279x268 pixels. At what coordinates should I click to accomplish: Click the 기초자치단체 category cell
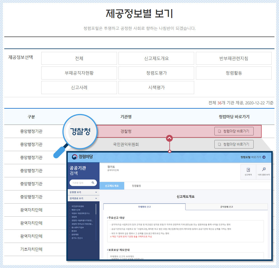(31, 249)
